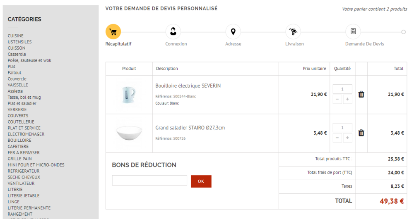This screenshot has height=219, width=414.
Task: Click the Demande De Devis document icon
Action: 353,31
